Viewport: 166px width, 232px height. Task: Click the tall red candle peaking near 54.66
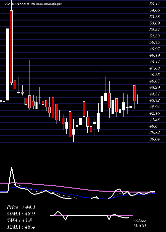click(x=11, y=47)
